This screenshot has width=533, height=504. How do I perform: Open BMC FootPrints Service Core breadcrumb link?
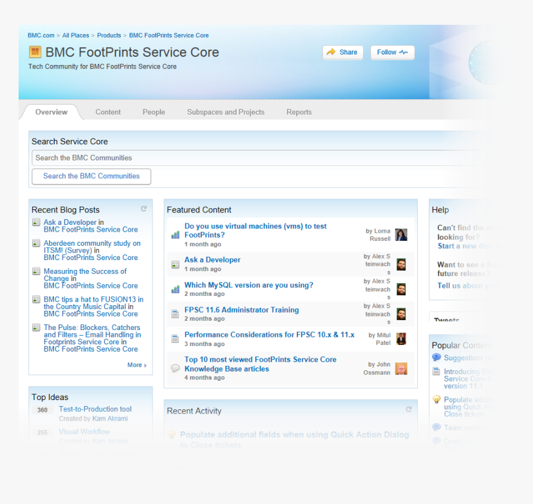(169, 35)
